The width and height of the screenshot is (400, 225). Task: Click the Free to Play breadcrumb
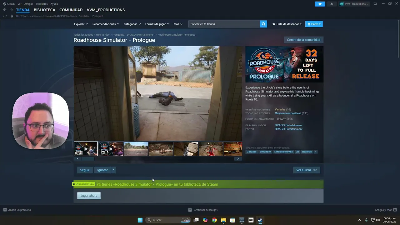click(x=102, y=35)
